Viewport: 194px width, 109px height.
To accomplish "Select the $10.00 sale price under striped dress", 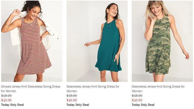I will coord(6,100).
